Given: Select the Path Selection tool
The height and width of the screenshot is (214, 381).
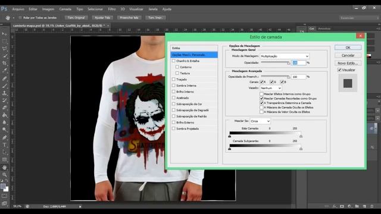Looking at the screenshot, I should coord(4,152).
